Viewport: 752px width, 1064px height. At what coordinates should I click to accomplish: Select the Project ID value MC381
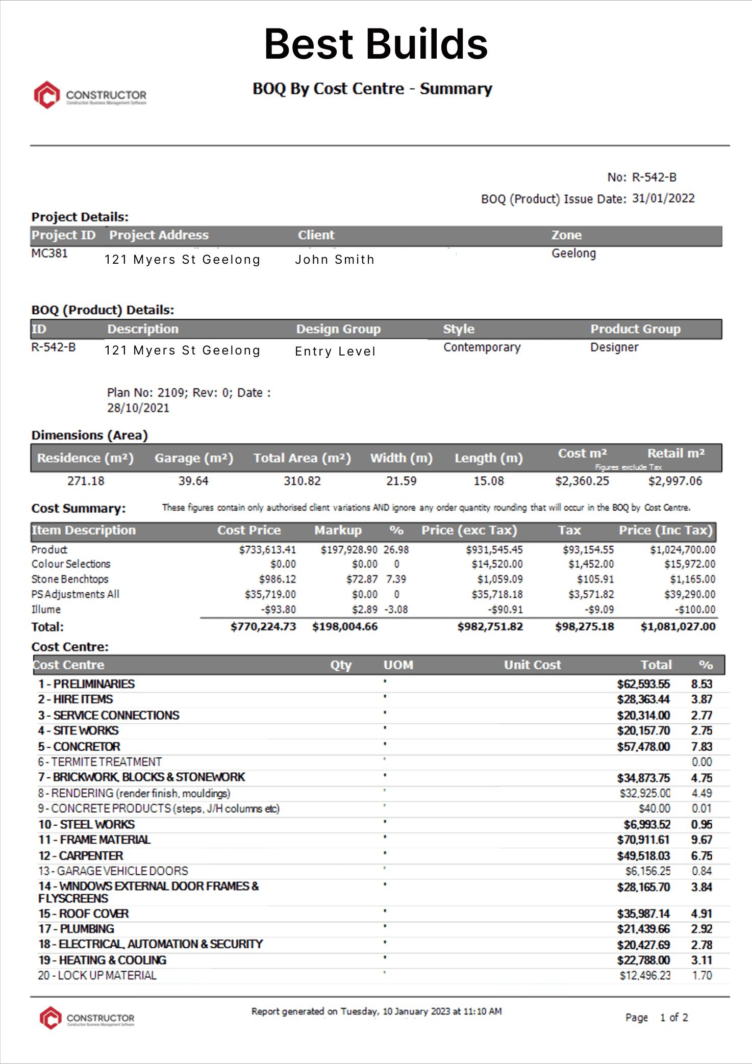click(x=49, y=254)
